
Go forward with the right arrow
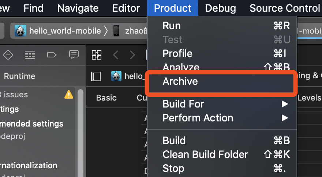(132, 55)
